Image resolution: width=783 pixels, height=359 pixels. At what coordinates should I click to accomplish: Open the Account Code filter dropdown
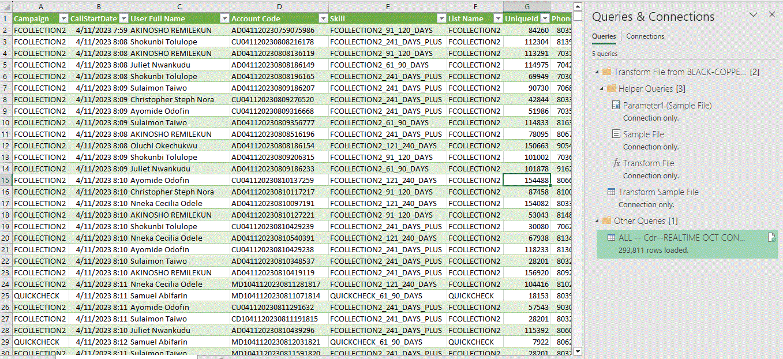[x=324, y=18]
